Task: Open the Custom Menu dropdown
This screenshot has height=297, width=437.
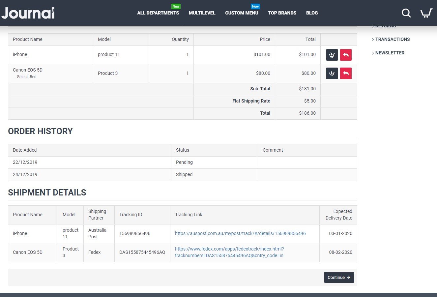Action: (242, 13)
